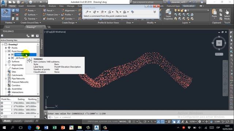Toggle lineweight display in status bar

[x=169, y=122]
